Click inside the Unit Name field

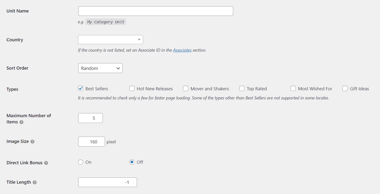(155, 11)
